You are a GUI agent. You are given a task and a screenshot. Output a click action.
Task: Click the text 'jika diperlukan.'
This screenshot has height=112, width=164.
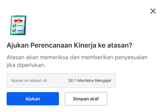coord(26,65)
